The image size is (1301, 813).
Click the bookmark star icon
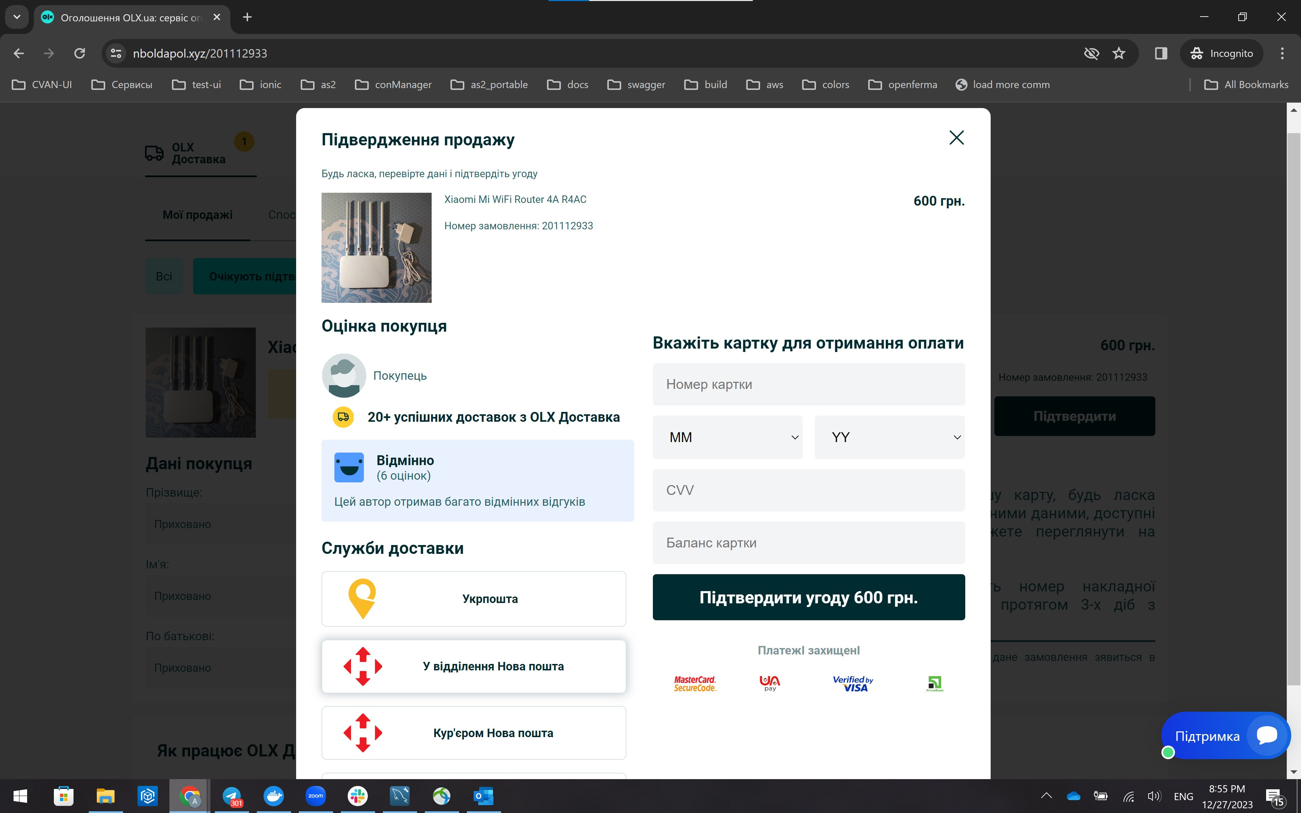coord(1119,53)
